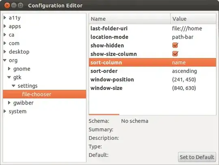Select the ca folder label
Viewport: 219px width, 165px height.
pos(11,35)
